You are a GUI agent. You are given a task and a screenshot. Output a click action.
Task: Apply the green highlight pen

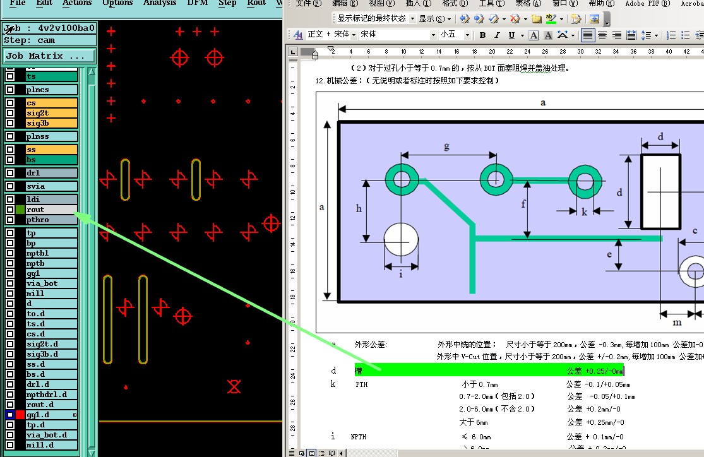coord(551,19)
